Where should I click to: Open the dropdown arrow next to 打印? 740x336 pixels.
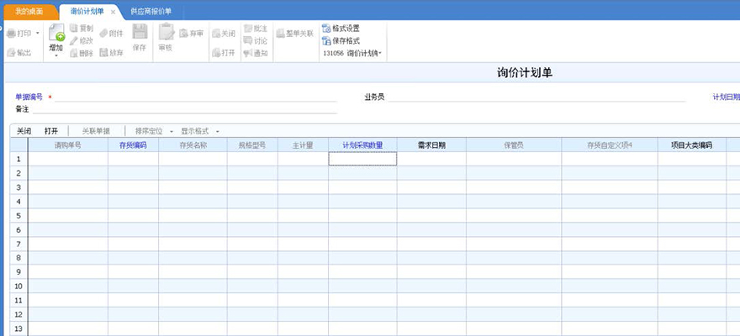38,34
